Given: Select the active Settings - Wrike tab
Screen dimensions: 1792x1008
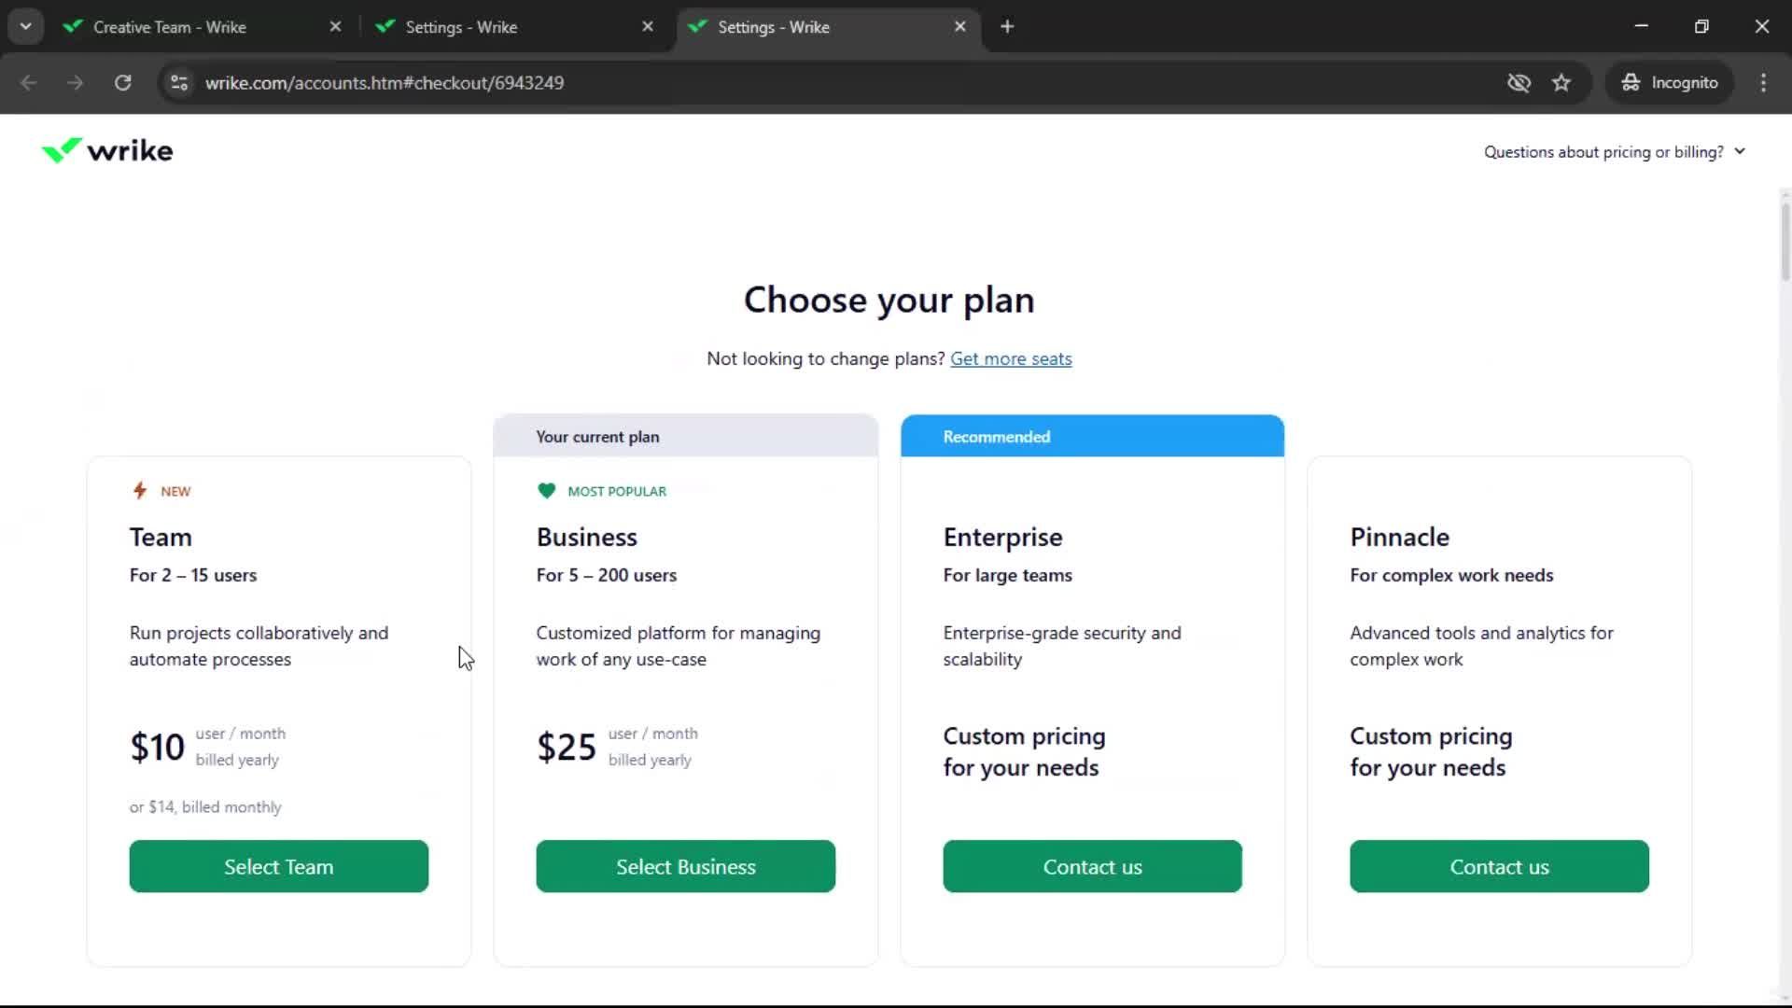Looking at the screenshot, I should [x=774, y=27].
